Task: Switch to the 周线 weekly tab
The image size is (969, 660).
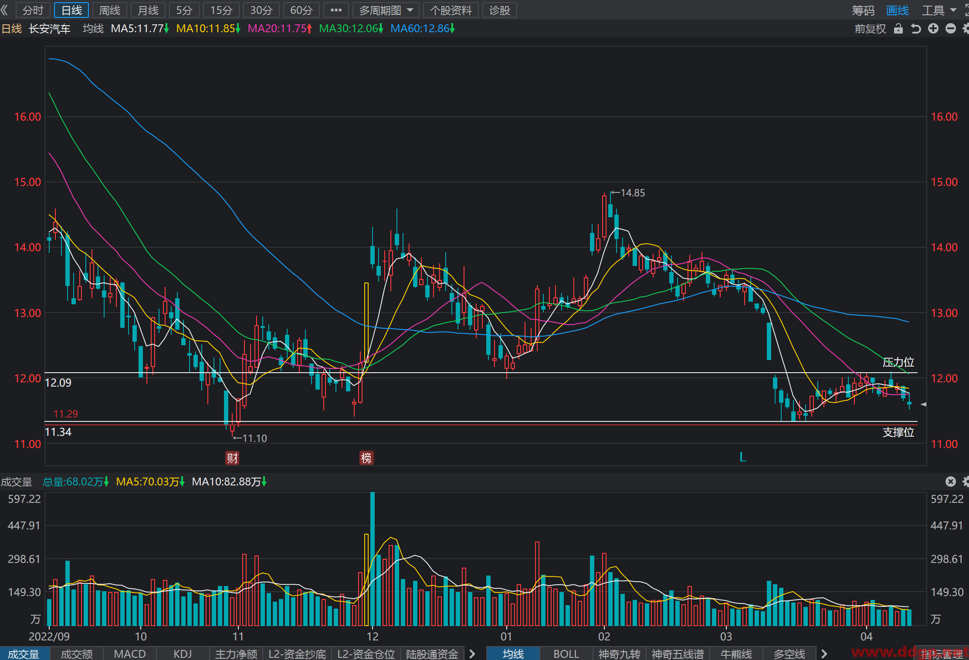Action: coord(109,10)
